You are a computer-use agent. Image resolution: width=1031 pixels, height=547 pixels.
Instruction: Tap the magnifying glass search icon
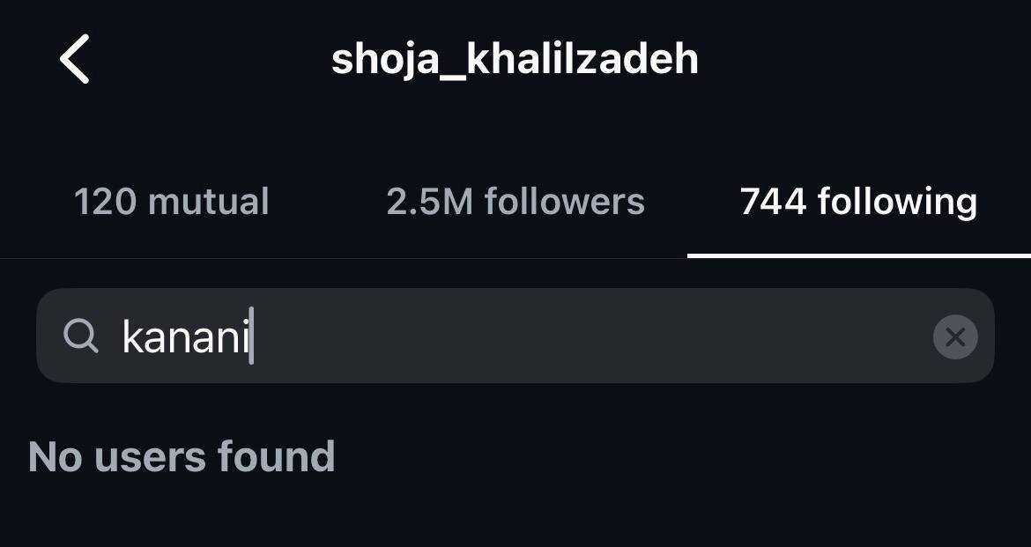tap(81, 336)
